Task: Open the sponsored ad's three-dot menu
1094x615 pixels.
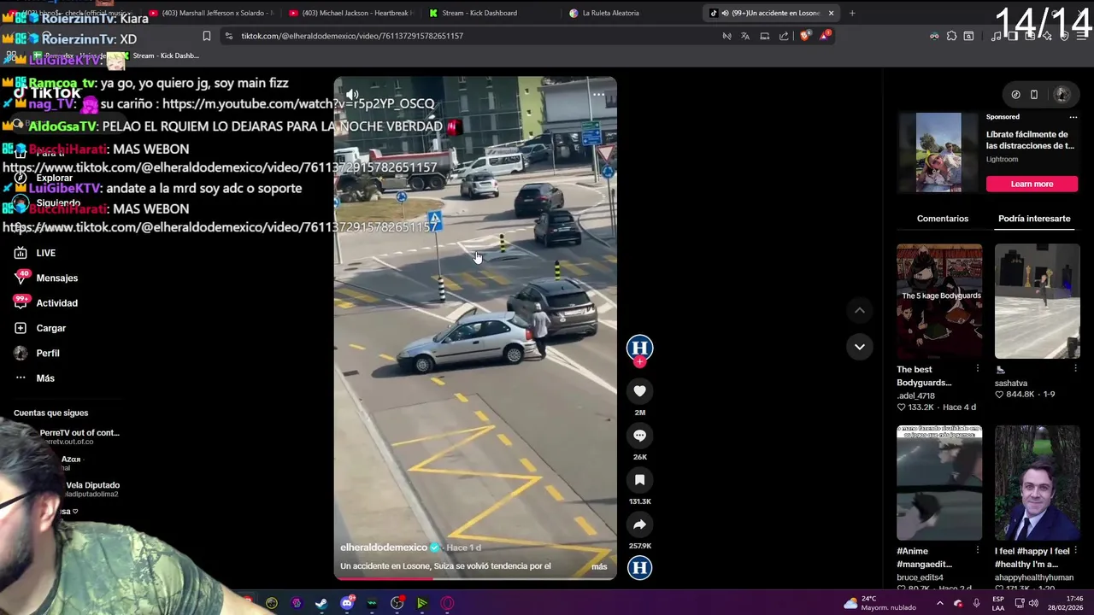Action: coord(1073,117)
